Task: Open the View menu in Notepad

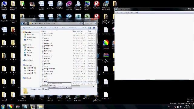Action: click(x=132, y=12)
